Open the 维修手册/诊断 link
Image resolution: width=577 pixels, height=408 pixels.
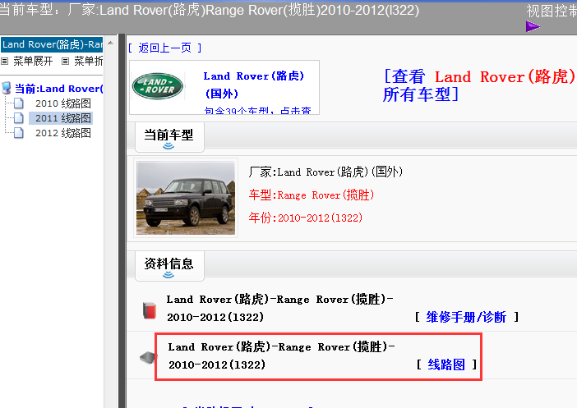(x=467, y=317)
